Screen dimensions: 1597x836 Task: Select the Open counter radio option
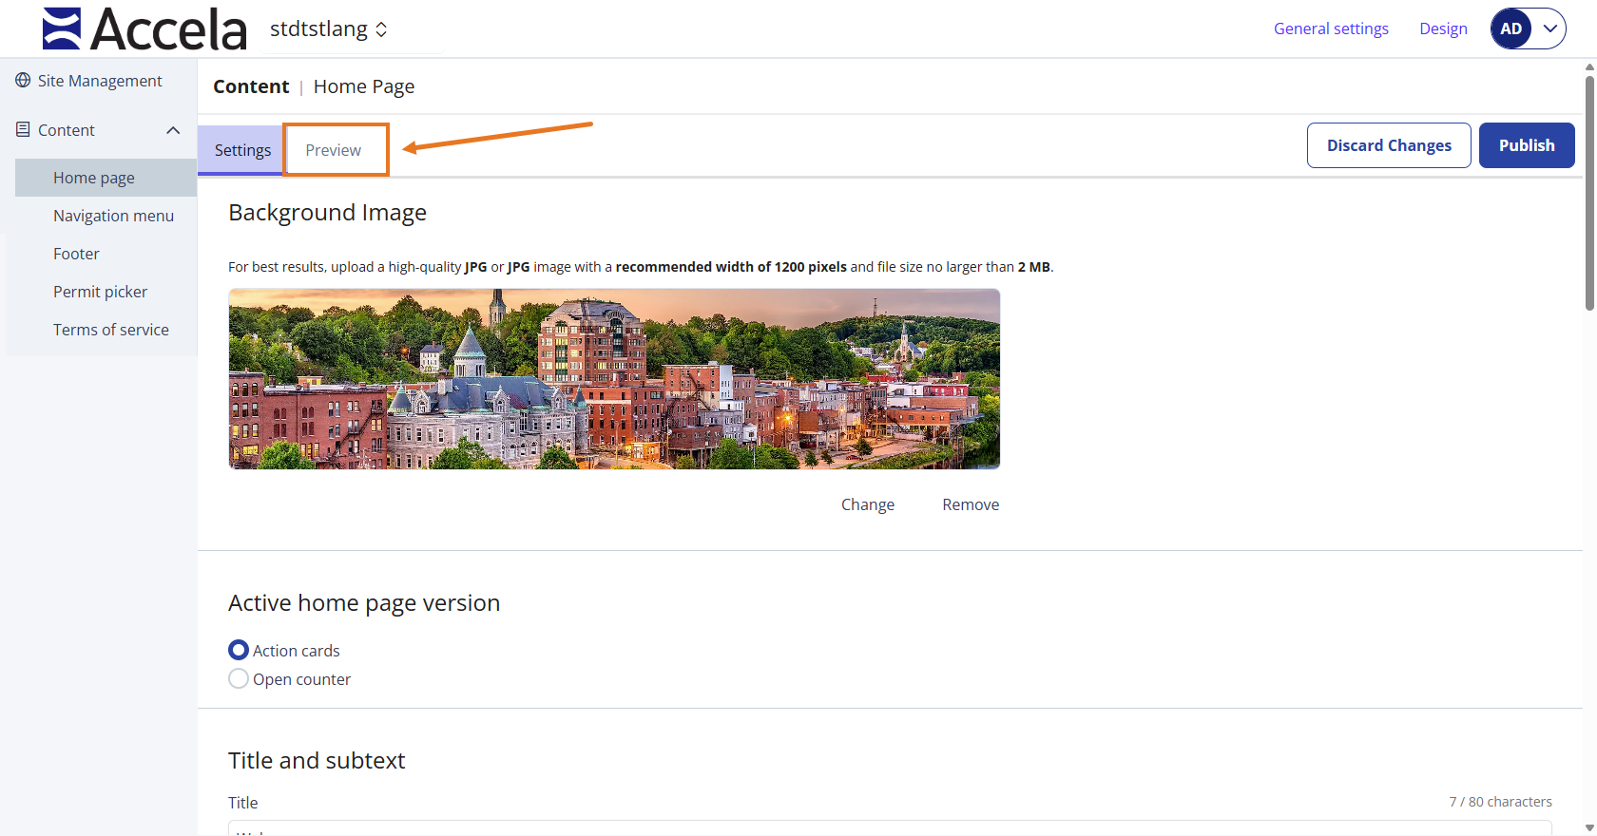point(239,679)
